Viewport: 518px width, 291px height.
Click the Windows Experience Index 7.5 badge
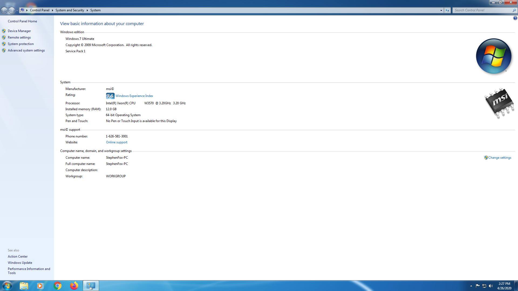110,96
